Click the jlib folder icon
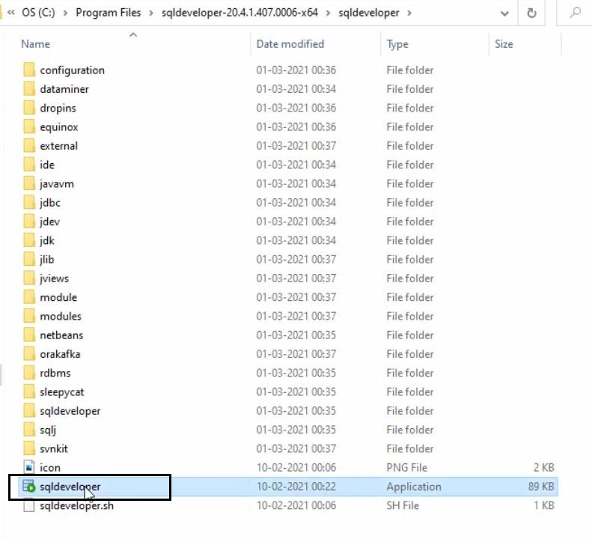 (29, 259)
